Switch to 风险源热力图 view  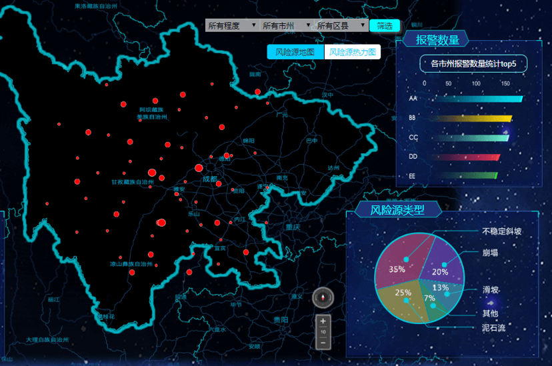point(353,52)
